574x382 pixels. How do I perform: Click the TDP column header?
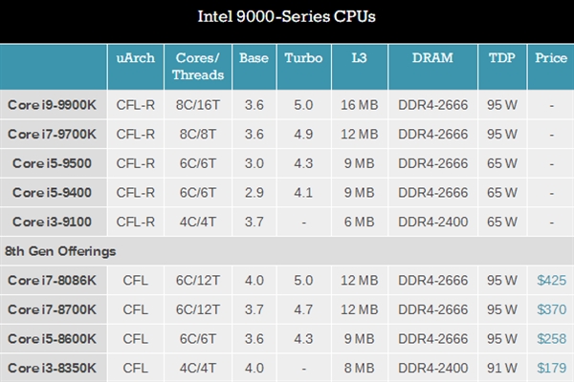(x=503, y=58)
